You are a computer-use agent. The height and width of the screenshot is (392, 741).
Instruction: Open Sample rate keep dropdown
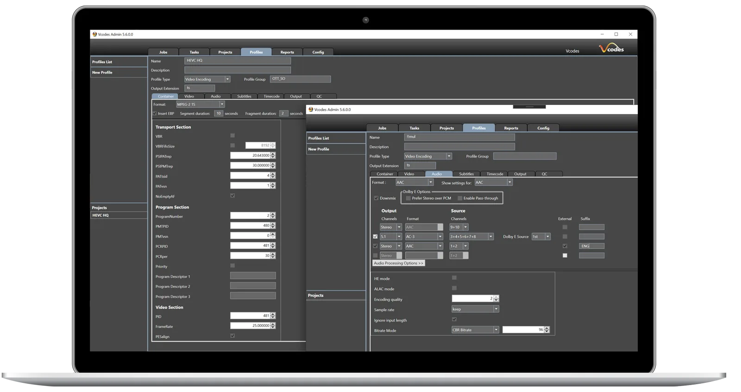click(x=475, y=309)
